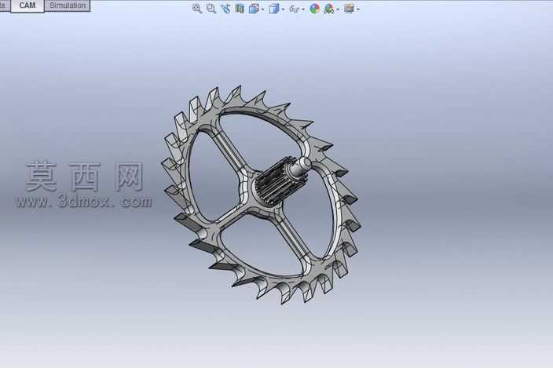Click the Zoom to Area icon
Viewport: 553px width, 368px height.
pos(211,9)
